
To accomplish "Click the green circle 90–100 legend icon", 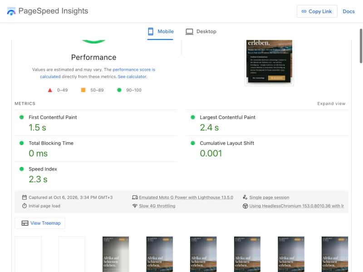I will [119, 90].
